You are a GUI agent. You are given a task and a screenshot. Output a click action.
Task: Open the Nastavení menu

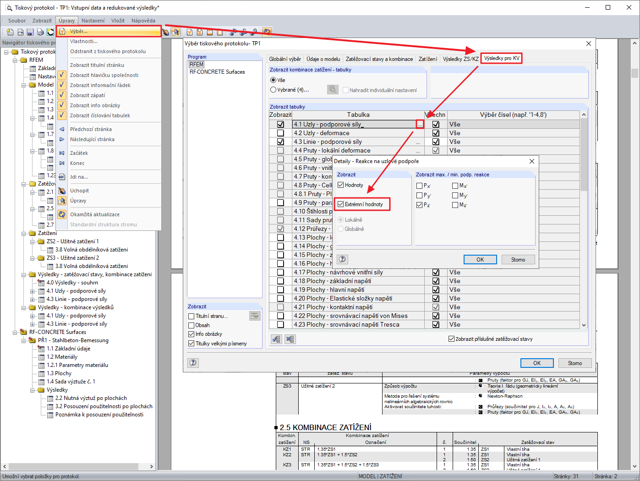(93, 21)
